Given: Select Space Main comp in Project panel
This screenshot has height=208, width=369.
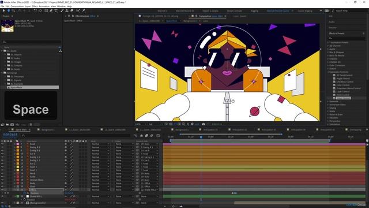Looking at the screenshot, I should tap(33, 87).
